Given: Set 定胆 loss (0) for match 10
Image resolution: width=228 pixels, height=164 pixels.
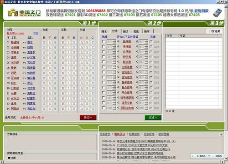Looking at the screenshot, I should (74, 88).
